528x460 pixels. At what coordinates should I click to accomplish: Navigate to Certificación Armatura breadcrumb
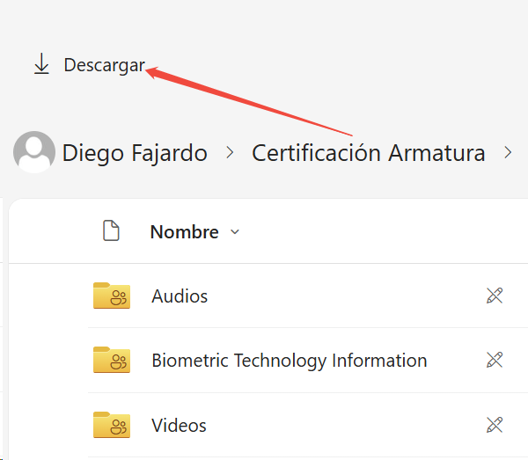(368, 153)
